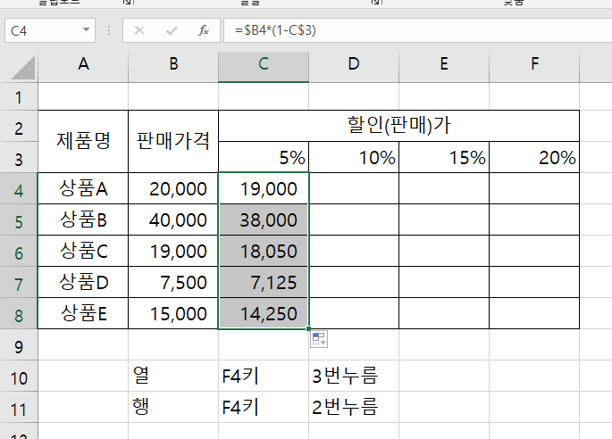The image size is (612, 439).
Task: Click the 7,500 price cell
Action: [173, 282]
